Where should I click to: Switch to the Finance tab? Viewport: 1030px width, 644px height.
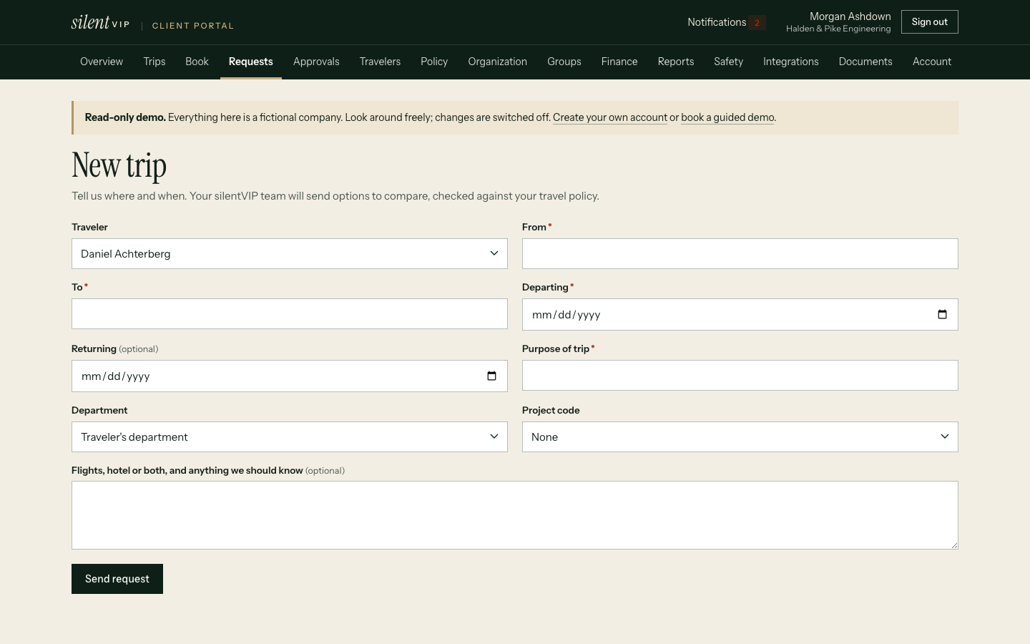click(619, 62)
